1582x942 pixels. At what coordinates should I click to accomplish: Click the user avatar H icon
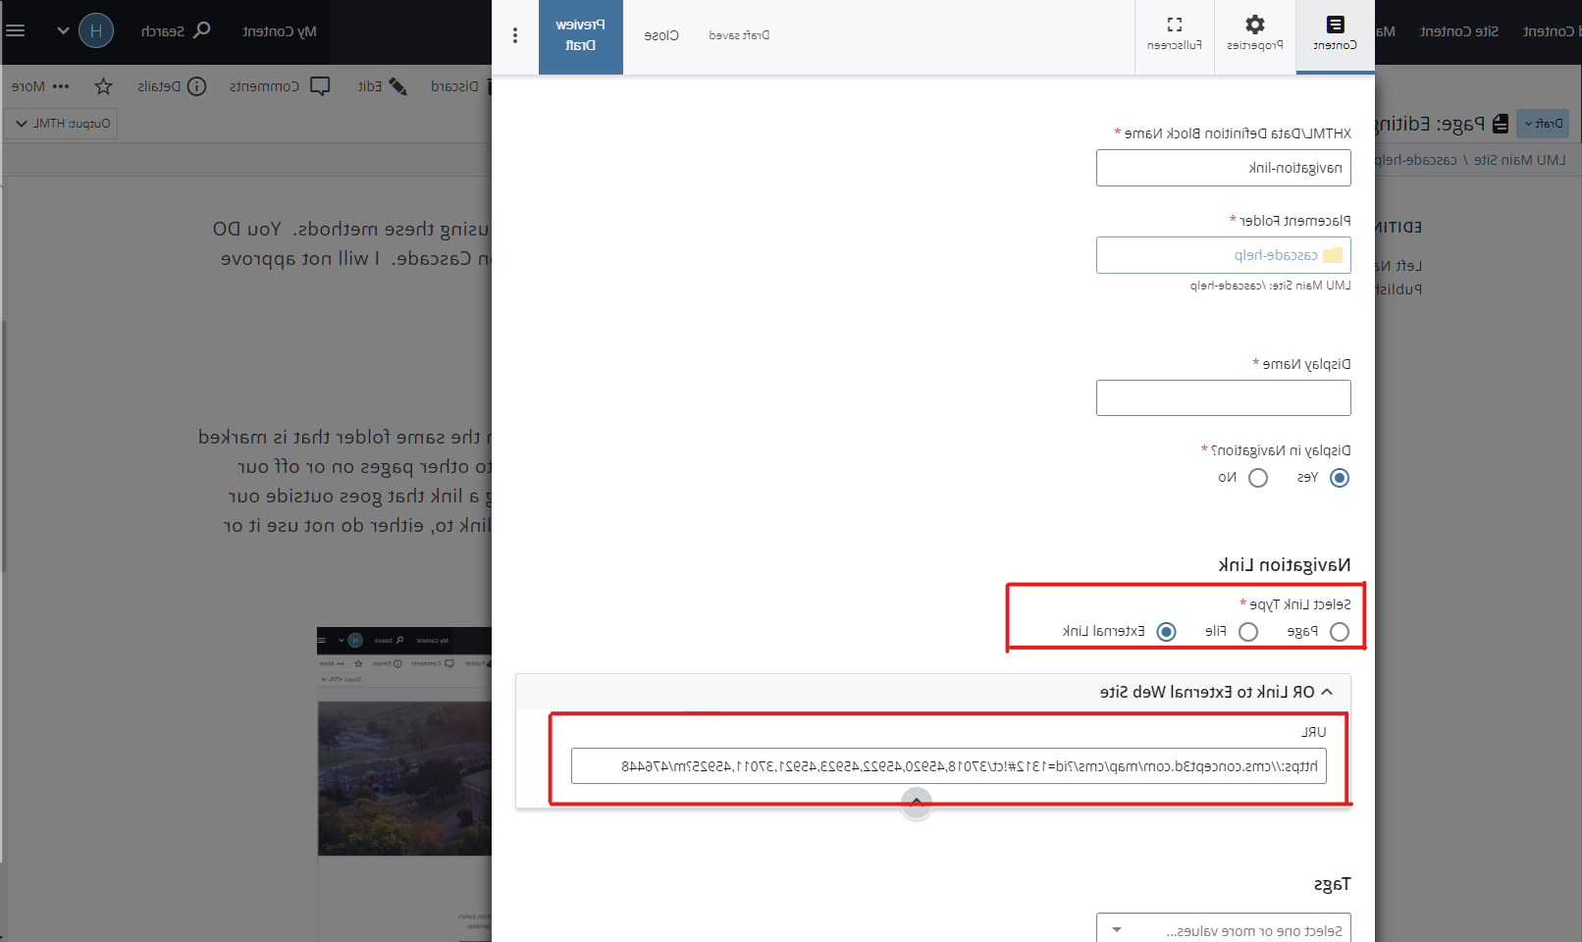coord(96,30)
